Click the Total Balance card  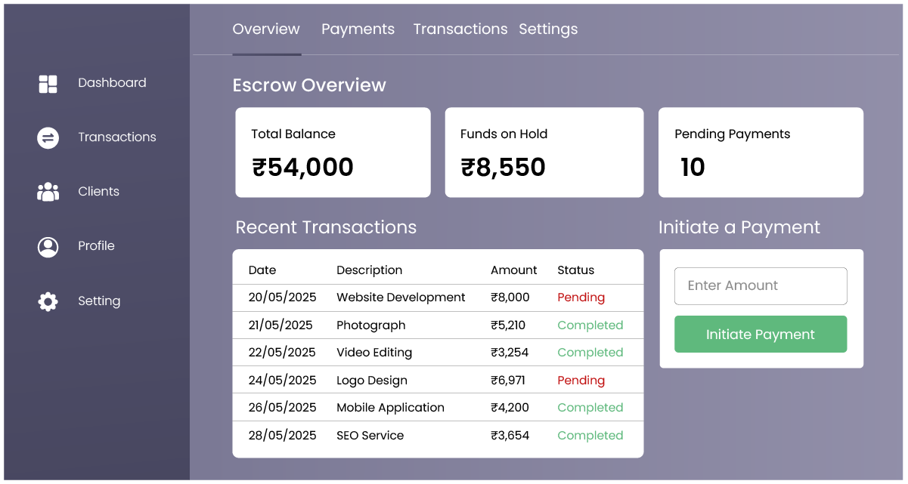click(x=333, y=153)
